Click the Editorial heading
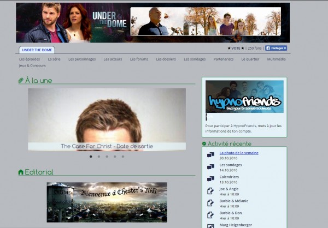This screenshot has width=328, height=228. pyautogui.click(x=39, y=172)
